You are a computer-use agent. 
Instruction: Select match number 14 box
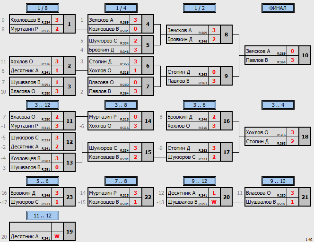[x=148, y=121]
